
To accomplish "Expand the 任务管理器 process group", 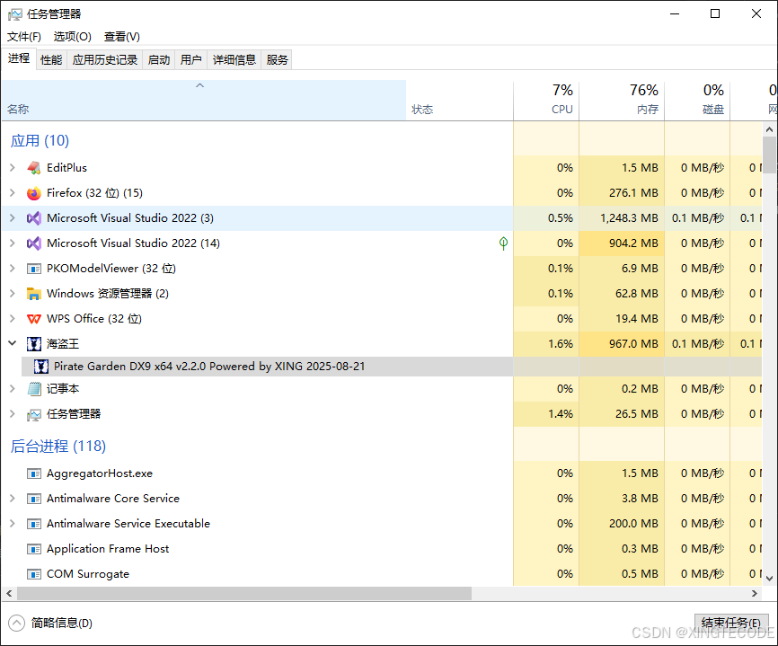I will (x=13, y=414).
